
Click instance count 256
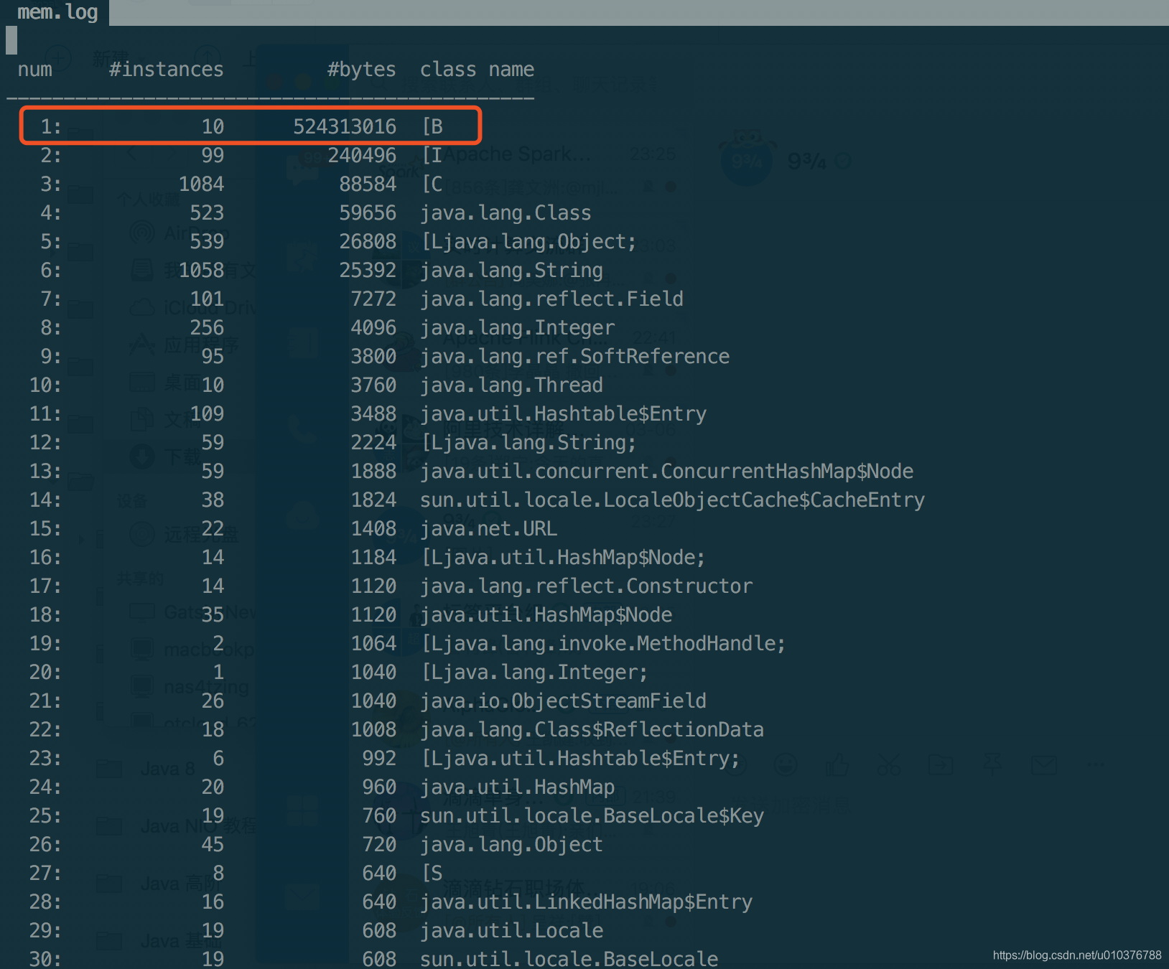(207, 328)
